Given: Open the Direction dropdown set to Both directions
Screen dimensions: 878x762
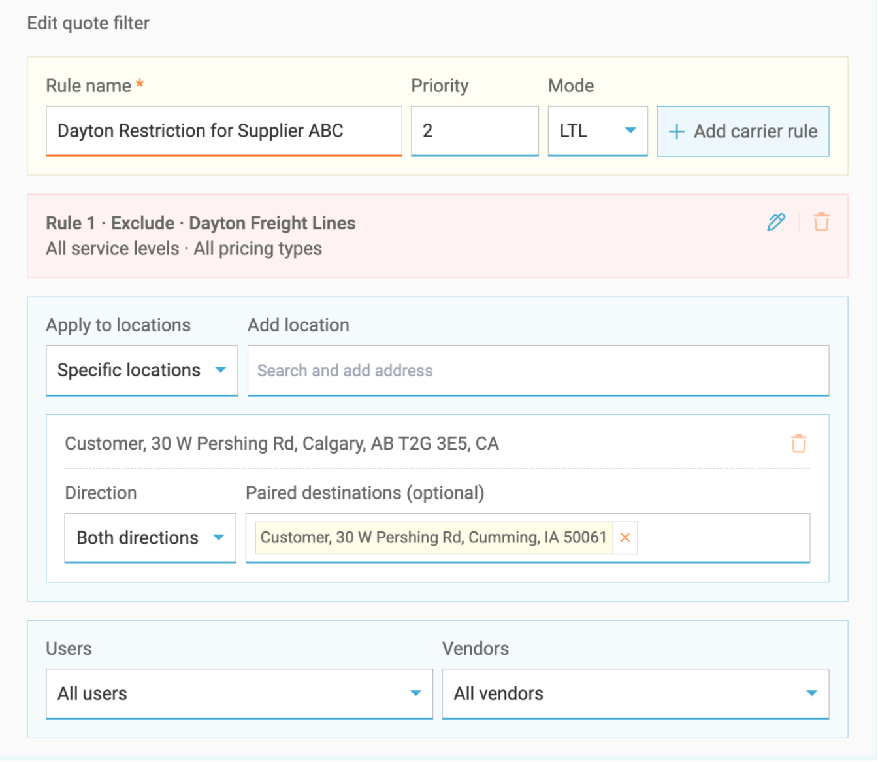Looking at the screenshot, I should pos(150,538).
